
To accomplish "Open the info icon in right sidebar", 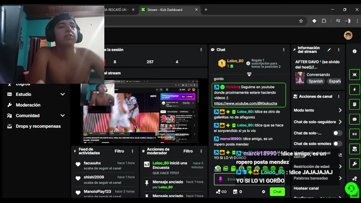I will point(355,51).
